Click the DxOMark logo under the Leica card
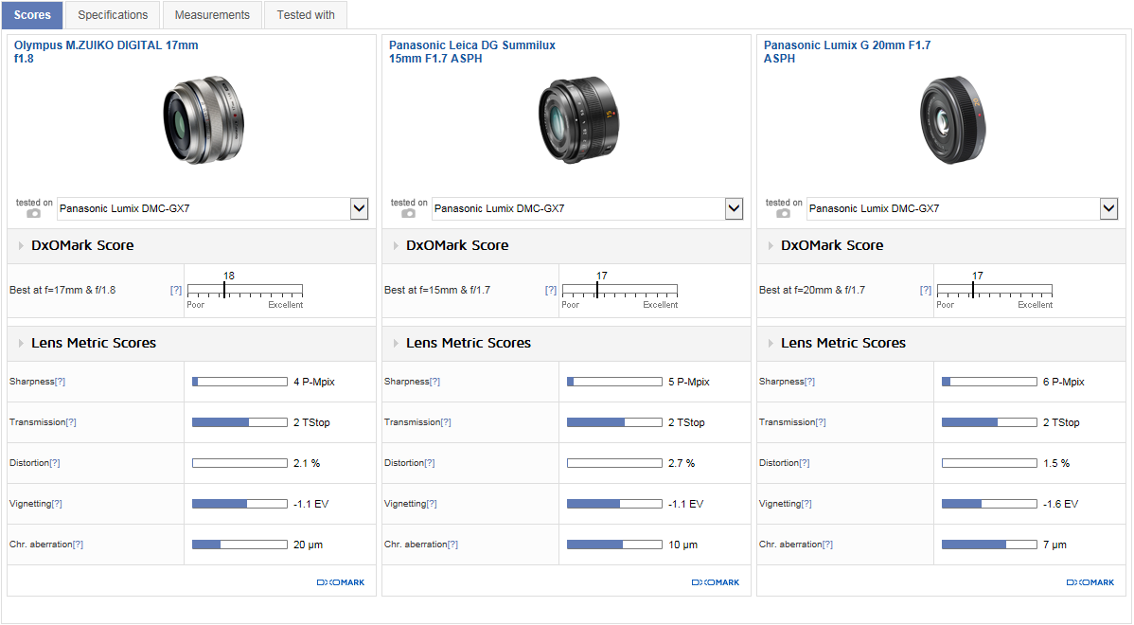The image size is (1134, 625). point(716,582)
